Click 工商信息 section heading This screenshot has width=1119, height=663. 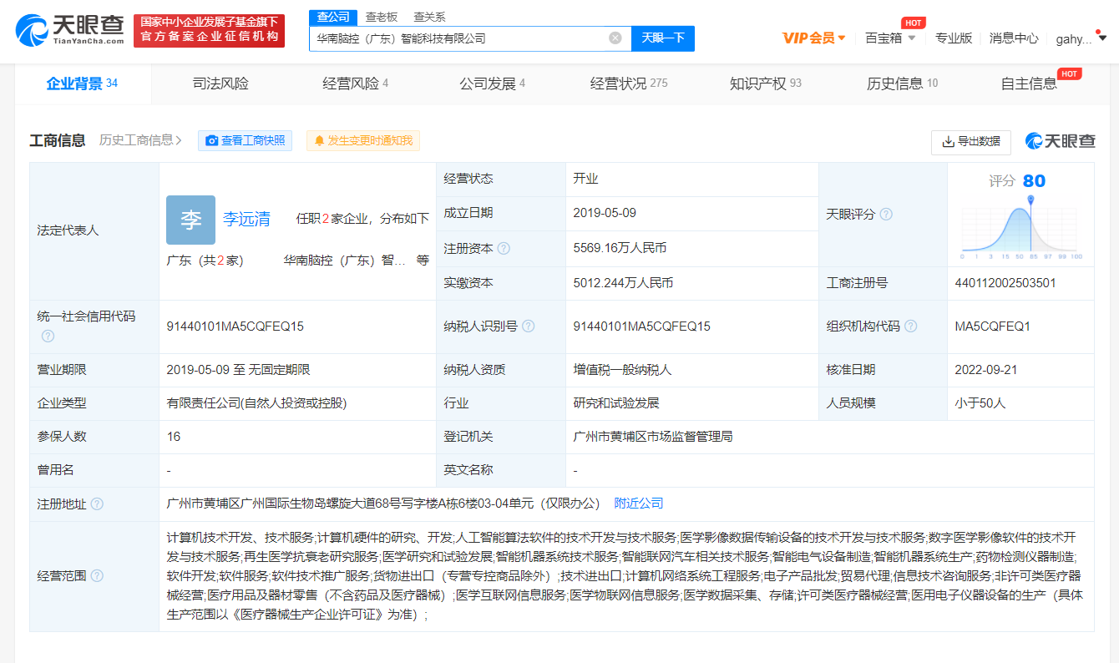pos(58,140)
